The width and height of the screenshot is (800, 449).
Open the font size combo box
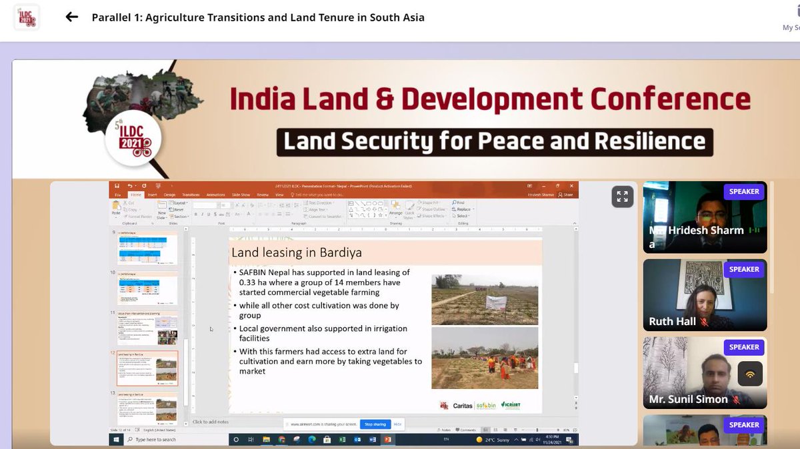tap(227, 205)
